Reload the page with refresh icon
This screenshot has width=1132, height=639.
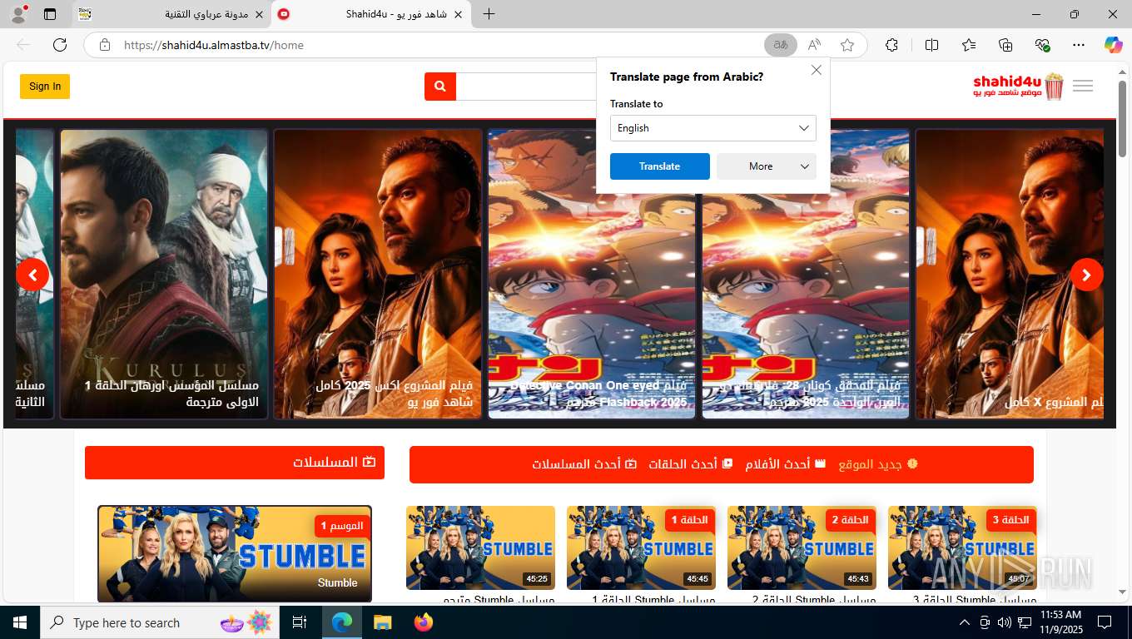(x=60, y=45)
